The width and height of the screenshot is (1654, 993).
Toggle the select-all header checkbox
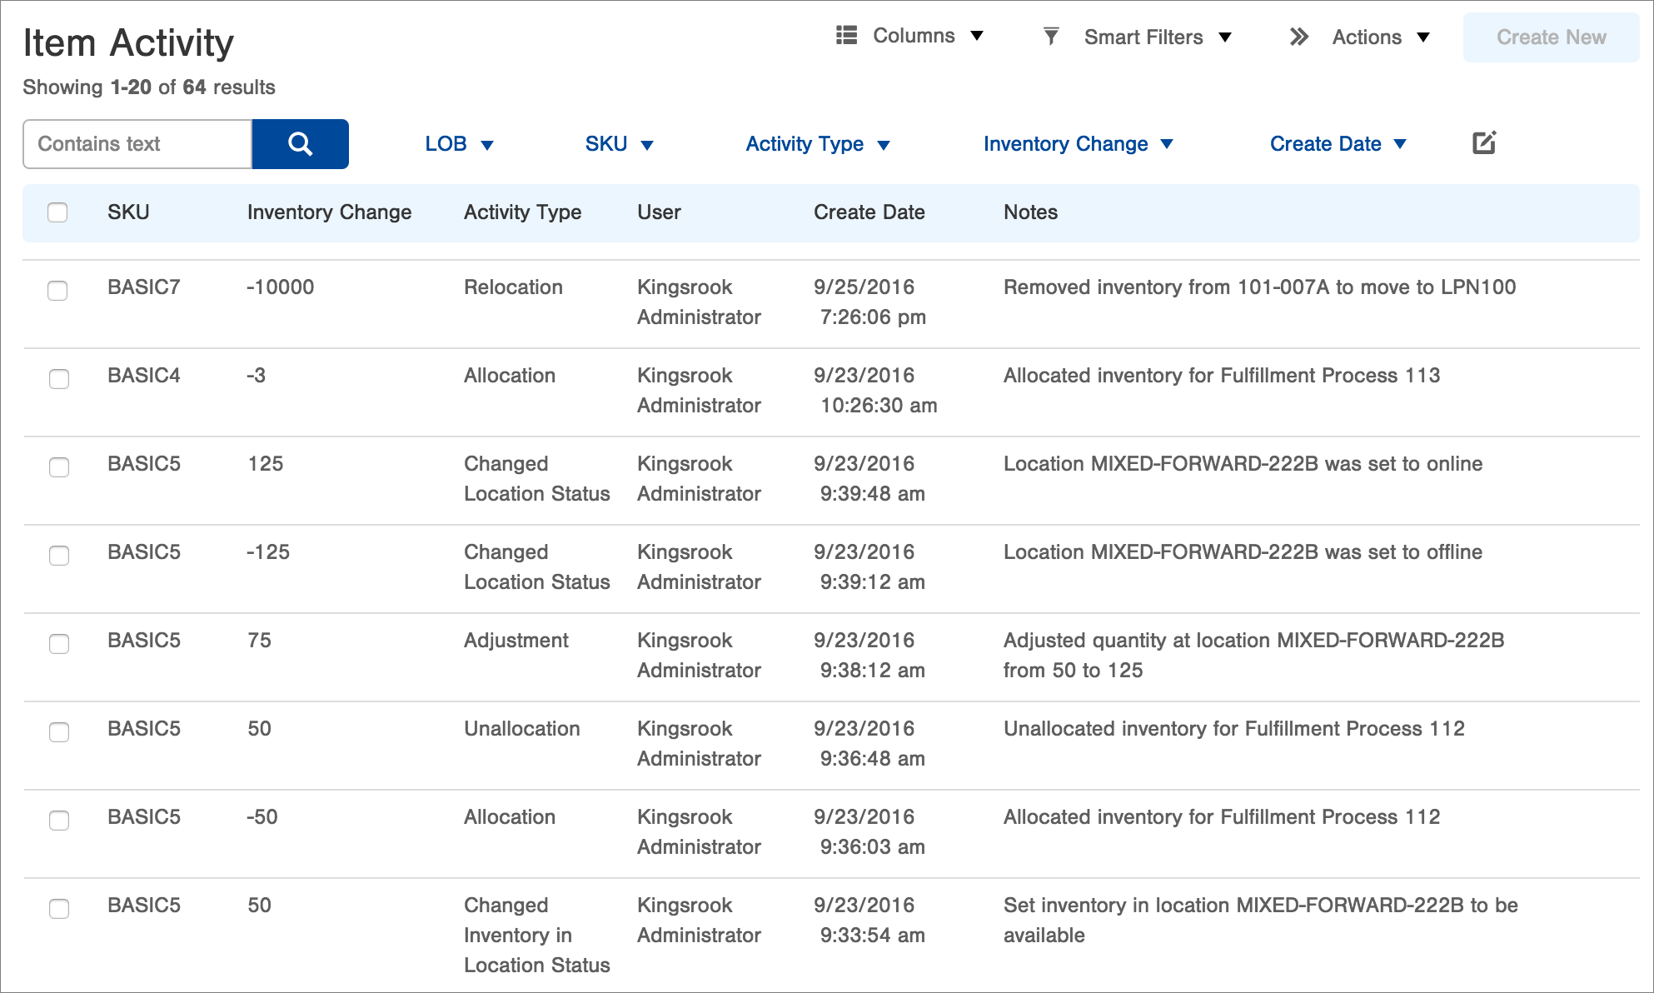click(x=57, y=212)
